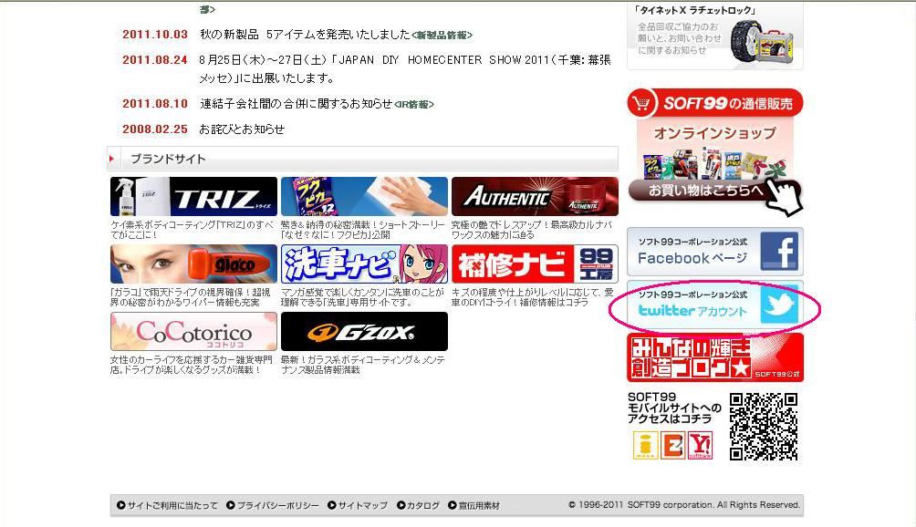The image size is (916, 527).
Task: Open the みんなの輝き創造ブログ banner
Action: pos(715,357)
